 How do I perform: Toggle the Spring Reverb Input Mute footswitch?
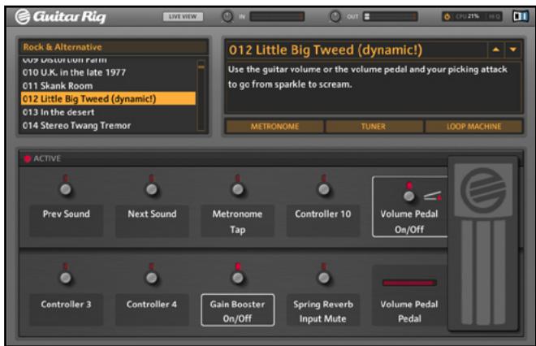tap(324, 278)
